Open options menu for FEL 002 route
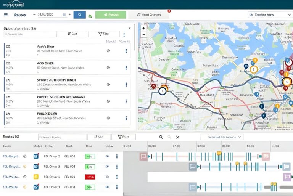Image resolution: width=293 pixels, height=196 pixels. pos(117,156)
